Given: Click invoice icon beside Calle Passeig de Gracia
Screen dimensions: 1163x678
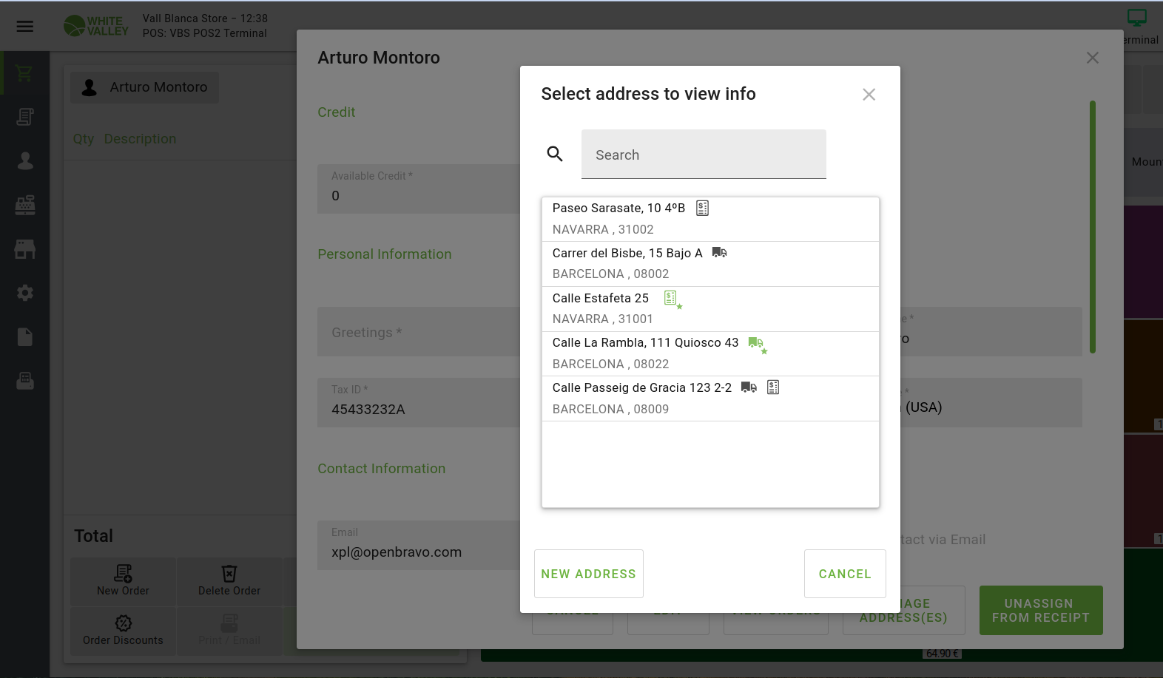Looking at the screenshot, I should click(773, 387).
